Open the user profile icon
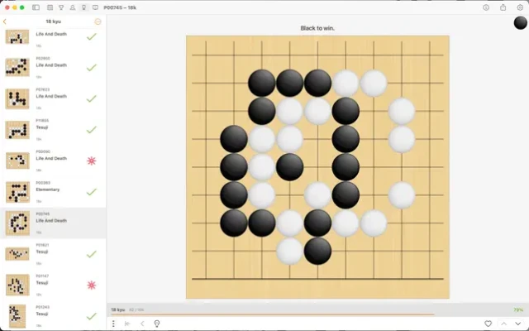The height and width of the screenshot is (331, 529). (x=72, y=7)
